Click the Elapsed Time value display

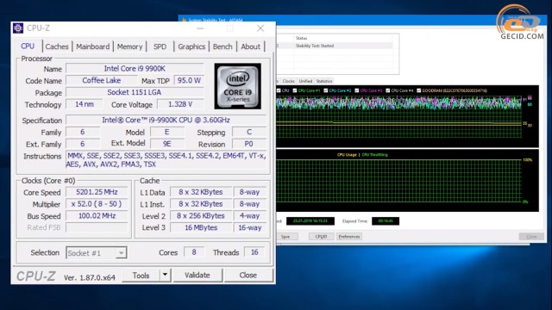click(x=386, y=221)
